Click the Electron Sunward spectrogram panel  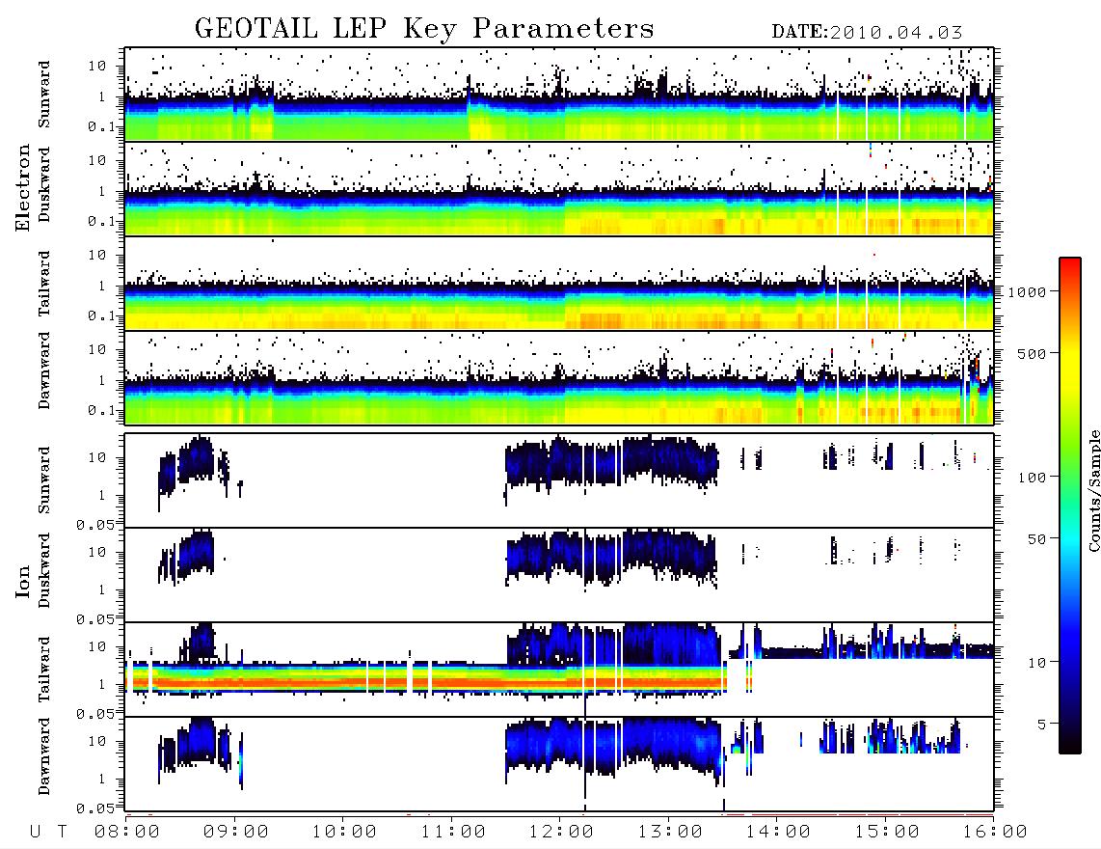click(x=559, y=95)
